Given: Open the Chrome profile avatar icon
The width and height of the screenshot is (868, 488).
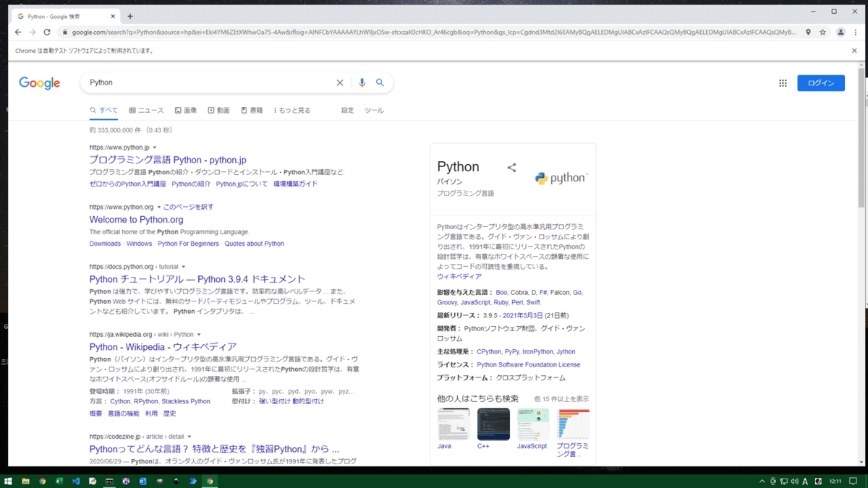Looking at the screenshot, I should 841,32.
